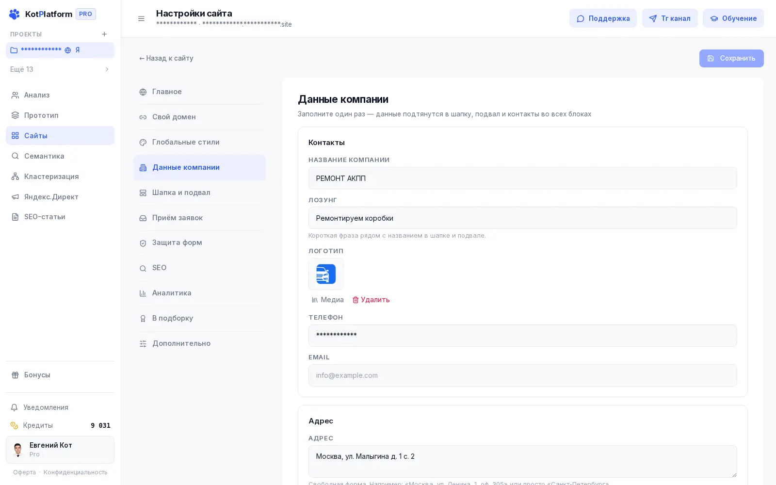Click the Сайты grid icon
Image resolution: width=776 pixels, height=485 pixels.
pyautogui.click(x=15, y=136)
